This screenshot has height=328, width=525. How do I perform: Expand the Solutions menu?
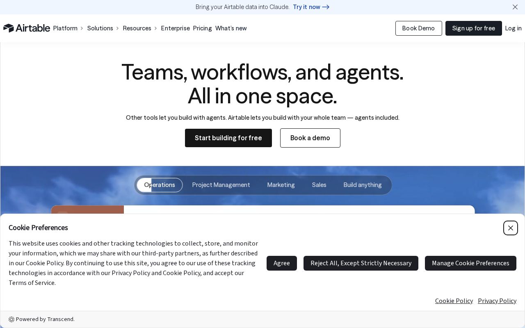point(103,28)
